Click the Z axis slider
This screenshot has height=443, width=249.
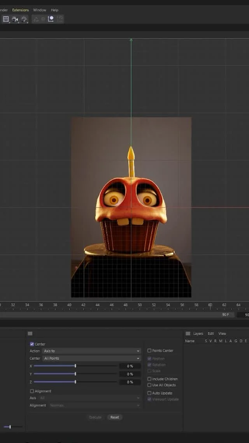click(x=75, y=382)
